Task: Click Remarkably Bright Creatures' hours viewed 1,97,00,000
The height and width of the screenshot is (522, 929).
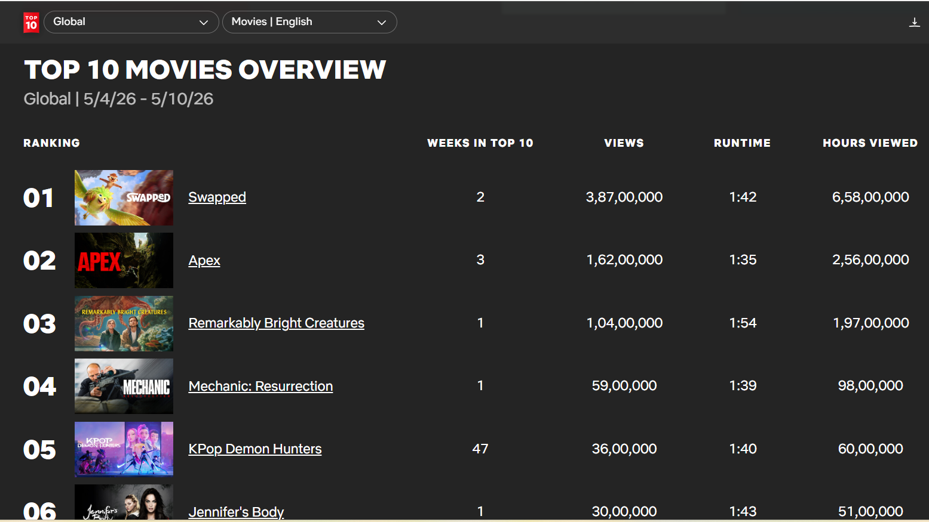Action: point(871,323)
